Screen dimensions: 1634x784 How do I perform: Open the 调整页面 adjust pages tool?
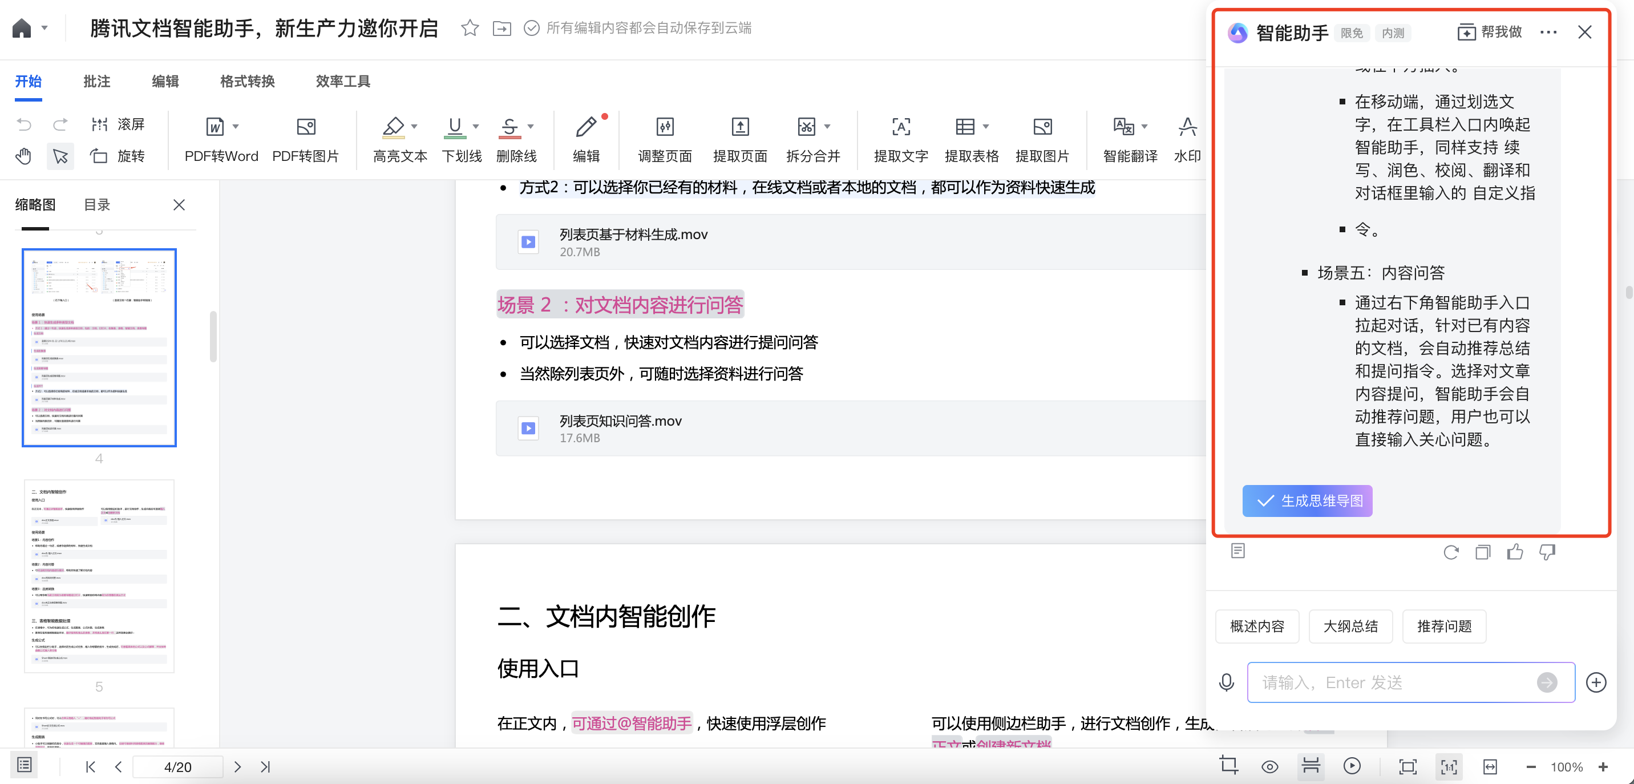664,127
